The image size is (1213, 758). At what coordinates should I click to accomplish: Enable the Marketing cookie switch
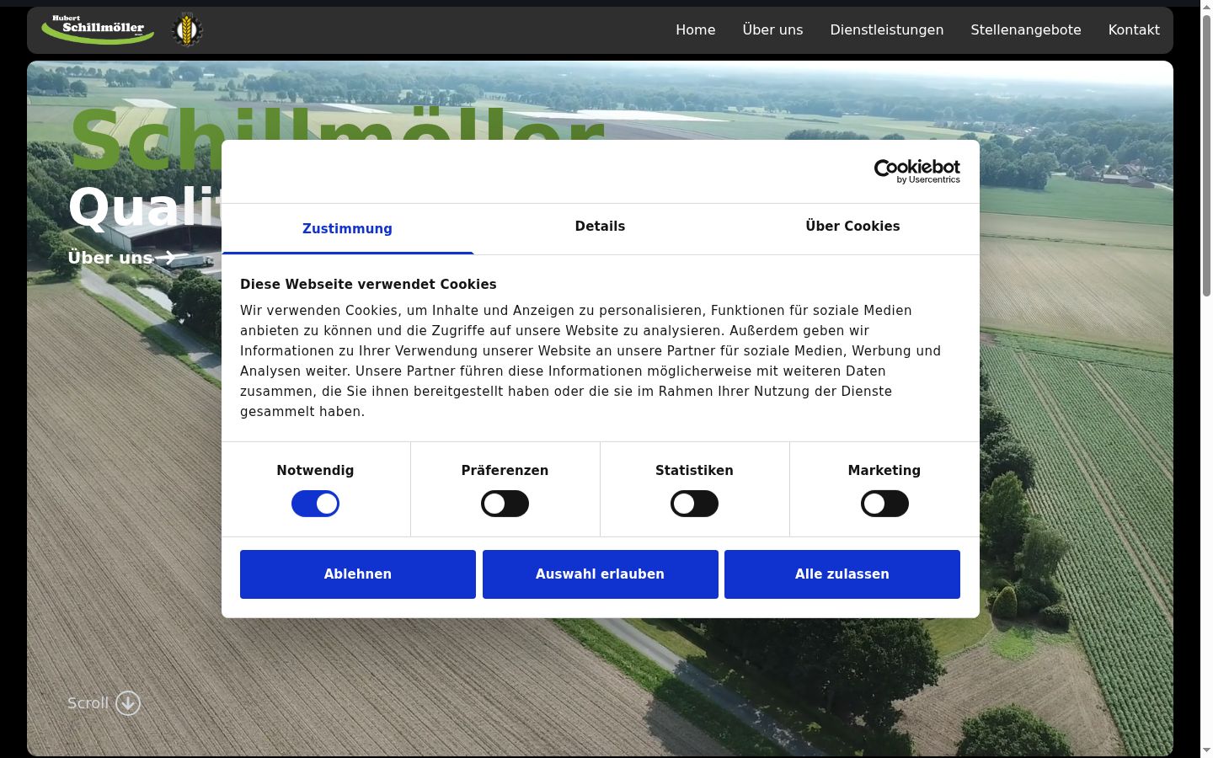pyautogui.click(x=884, y=504)
